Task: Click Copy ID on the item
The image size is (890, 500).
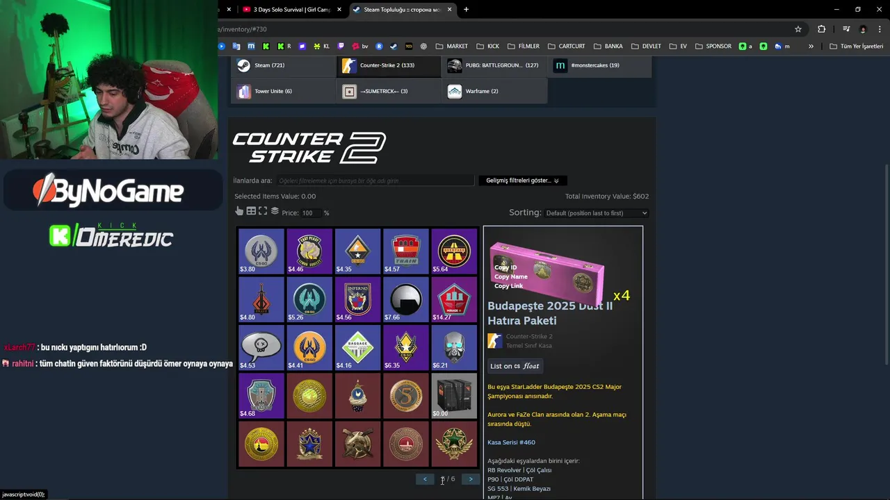Action: click(x=505, y=267)
